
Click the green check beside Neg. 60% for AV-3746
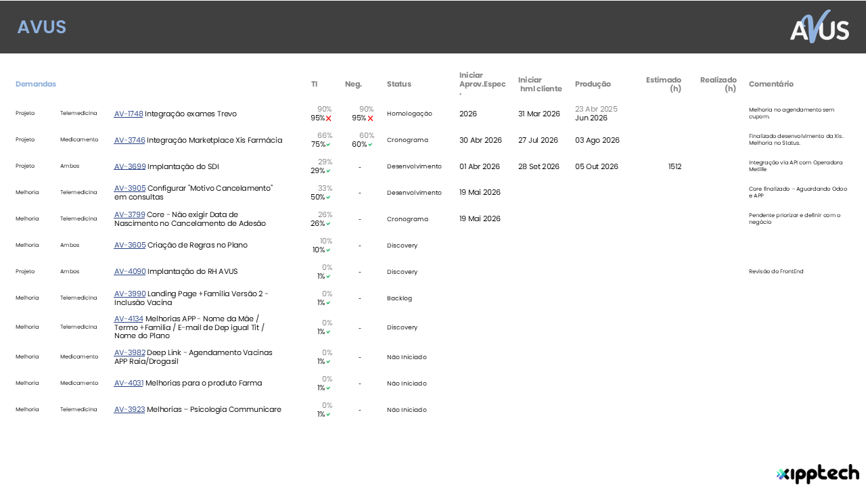coord(370,145)
